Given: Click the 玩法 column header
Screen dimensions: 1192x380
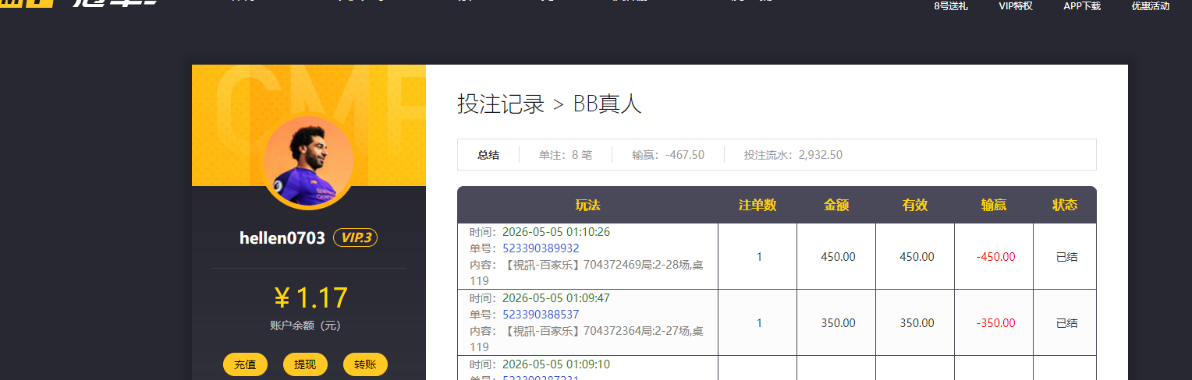Looking at the screenshot, I should 587,205.
